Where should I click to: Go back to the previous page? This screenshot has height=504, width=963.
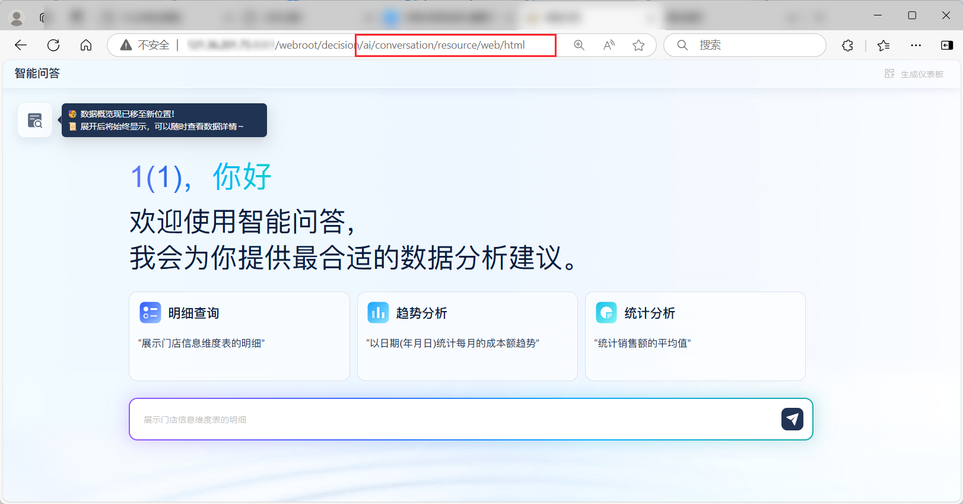point(21,45)
